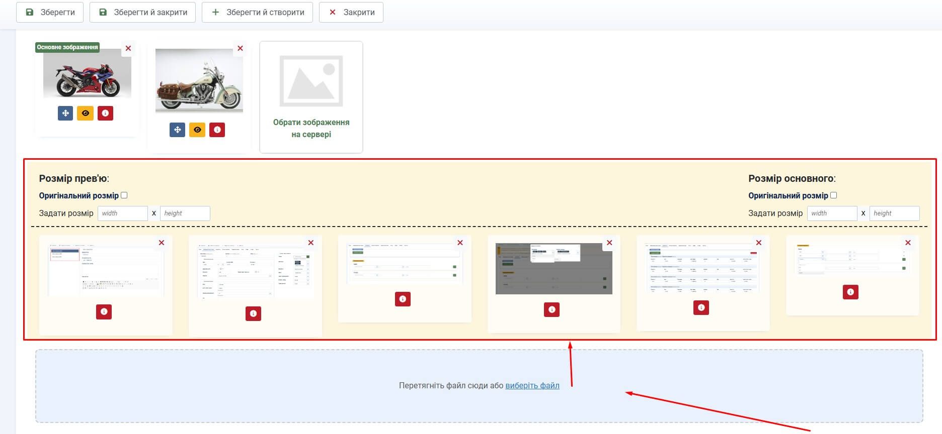Screen dimensions: 942x434
Task: Toggle eye visibility icon under cruiser motorcycle
Action: coord(197,130)
